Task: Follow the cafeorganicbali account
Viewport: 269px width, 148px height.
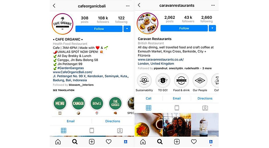Action: [99, 29]
